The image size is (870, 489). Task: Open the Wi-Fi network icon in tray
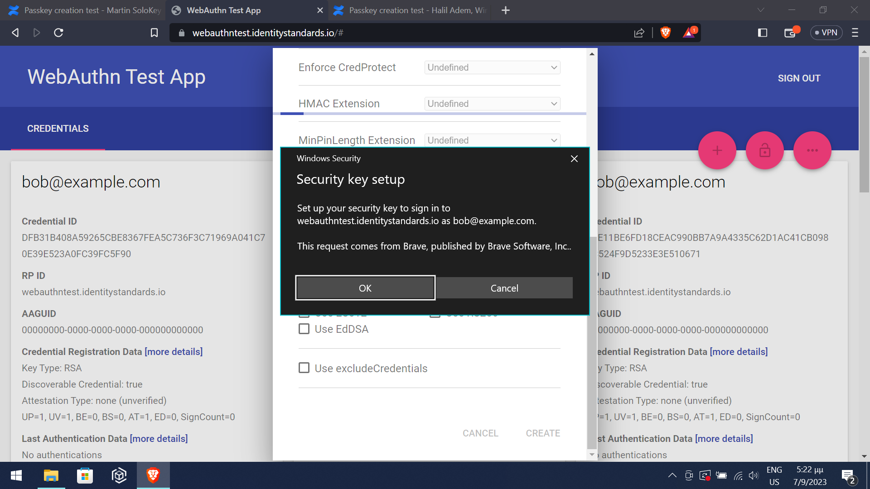point(738,475)
